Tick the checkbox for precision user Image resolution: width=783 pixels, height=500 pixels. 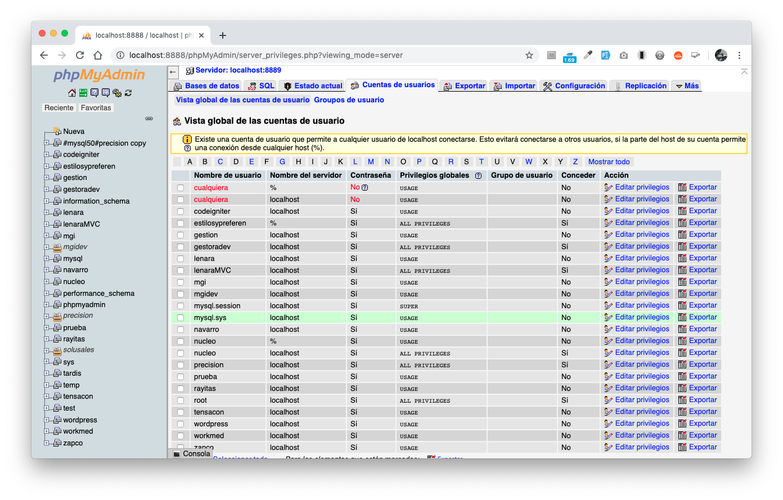coord(181,365)
